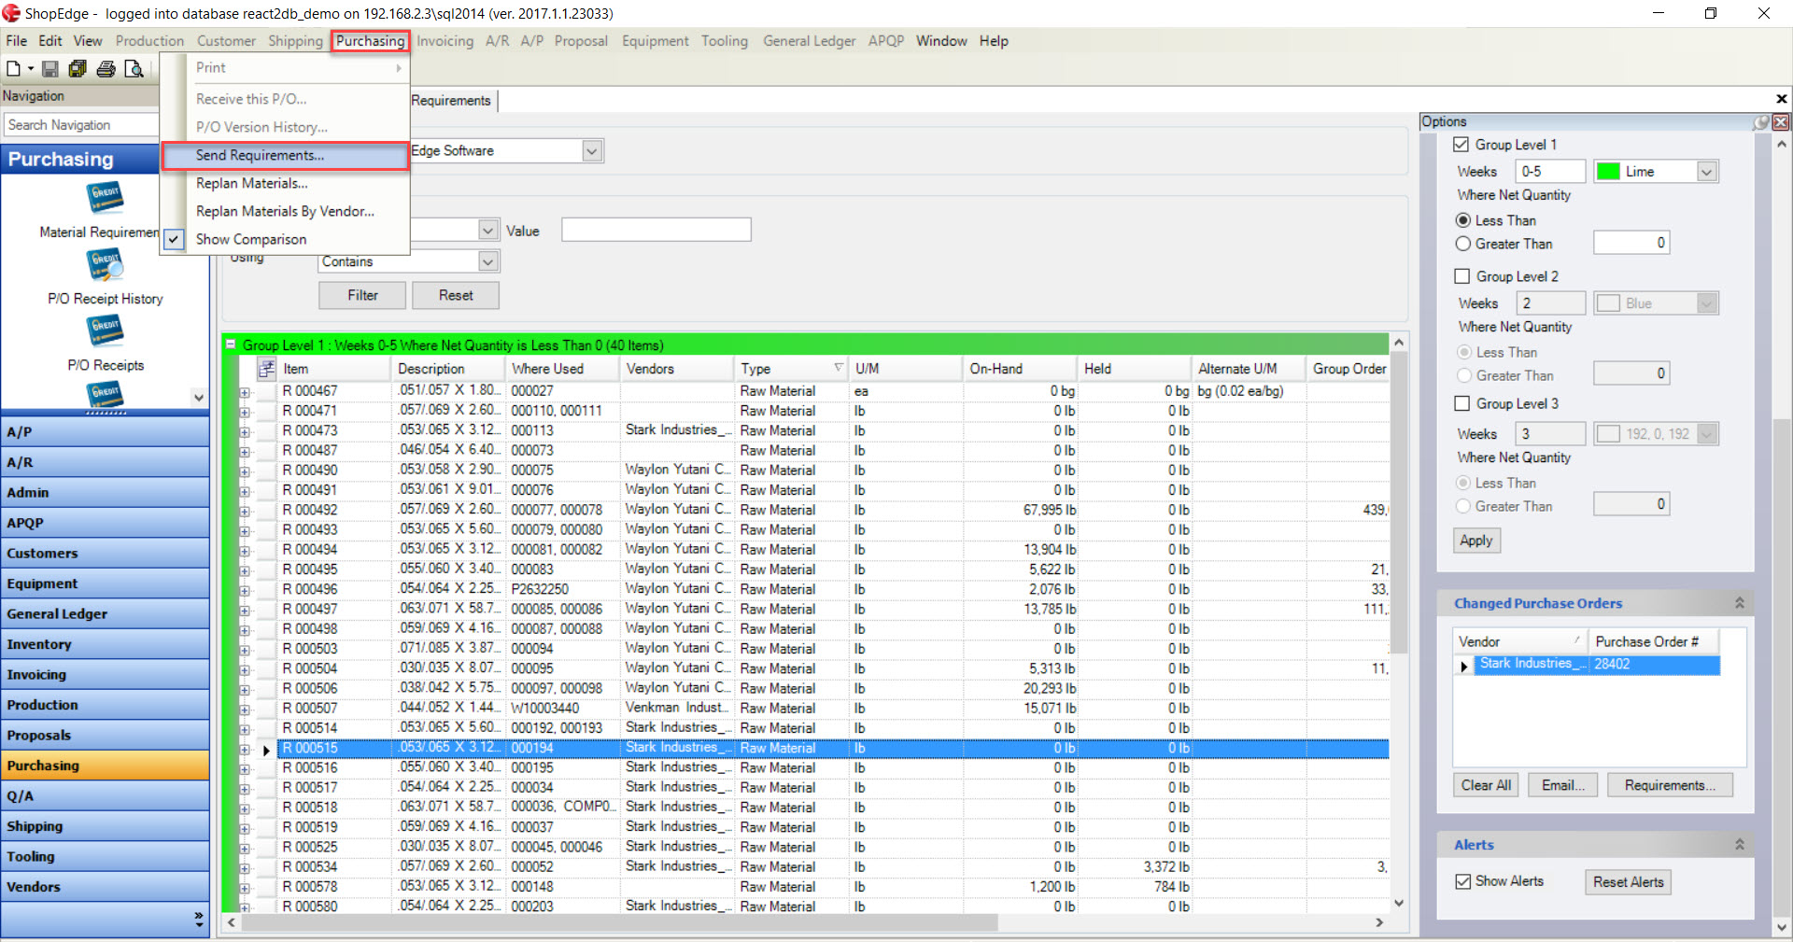This screenshot has width=1793, height=942.
Task: Click the Weeks 0-5 input field
Action: [1551, 172]
